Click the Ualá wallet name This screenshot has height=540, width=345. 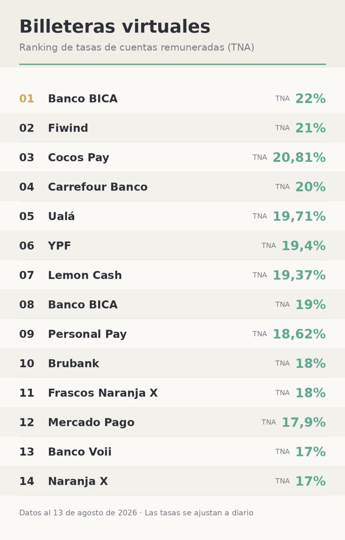click(x=61, y=216)
